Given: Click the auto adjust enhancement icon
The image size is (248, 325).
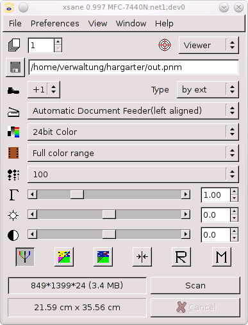Looking at the screenshot, I should tap(103, 257).
